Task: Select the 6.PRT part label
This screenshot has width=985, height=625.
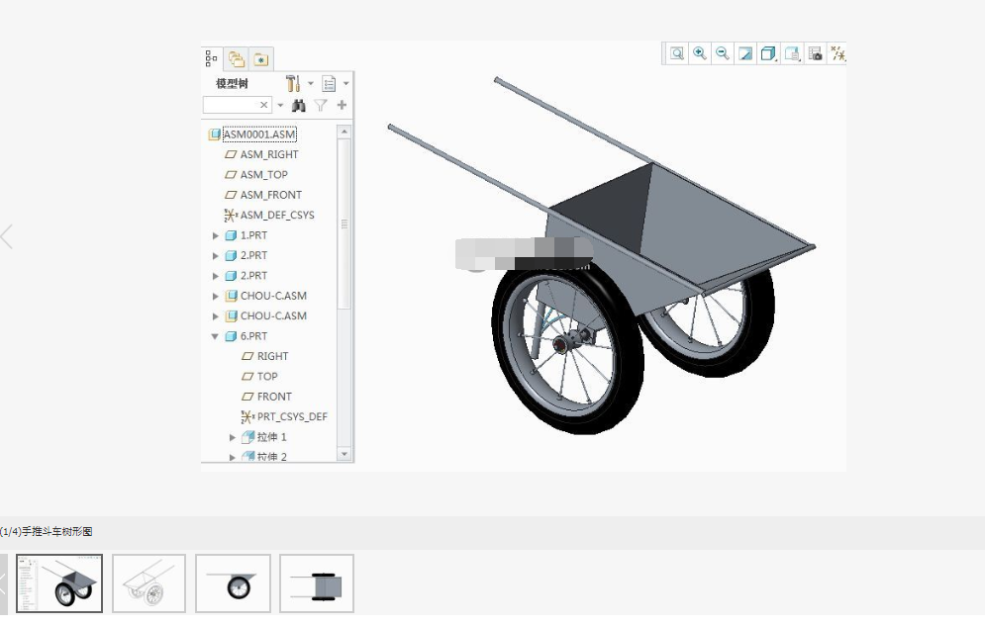Action: [x=253, y=336]
